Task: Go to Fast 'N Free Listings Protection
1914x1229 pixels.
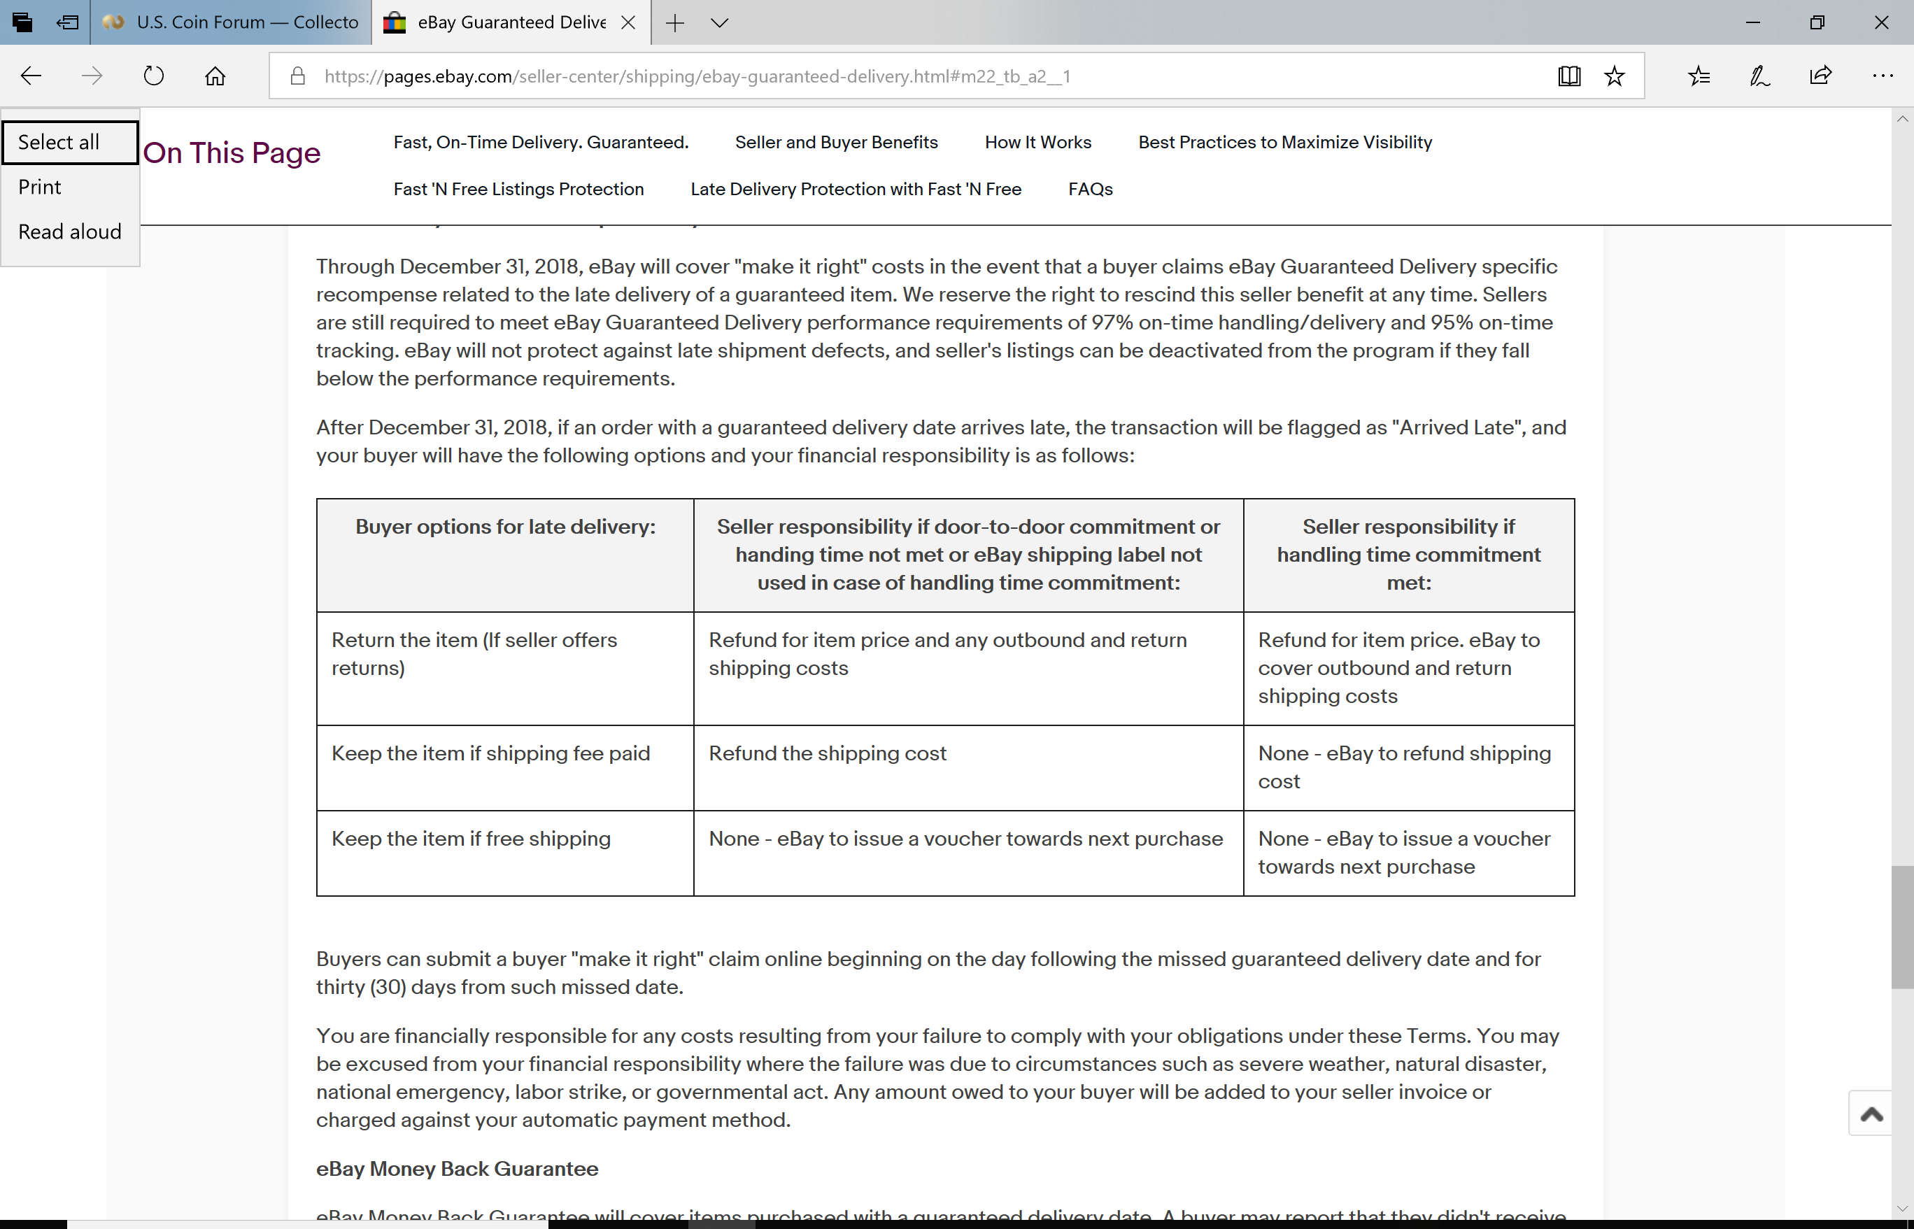Action: coord(518,189)
